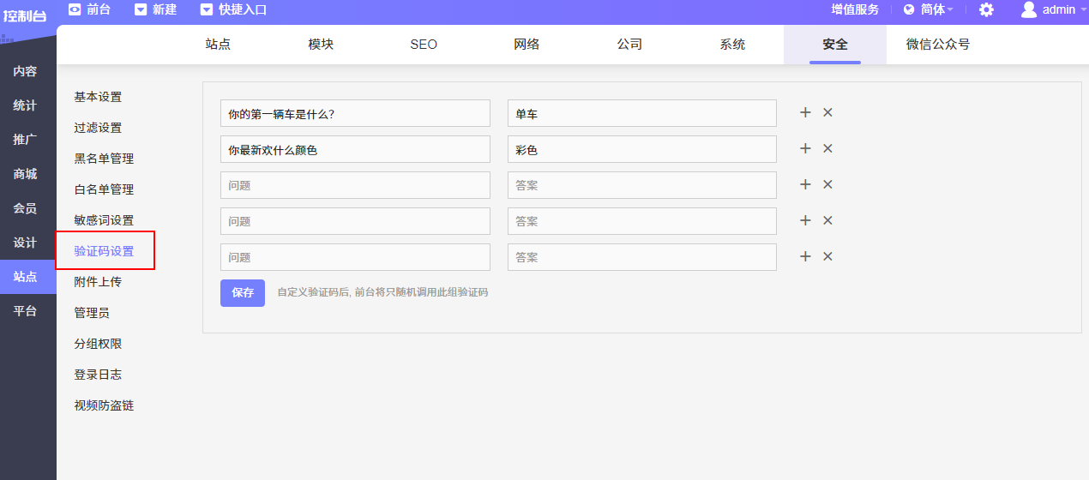Remove the row with answer 彩色
The image size is (1089, 480).
[827, 149]
